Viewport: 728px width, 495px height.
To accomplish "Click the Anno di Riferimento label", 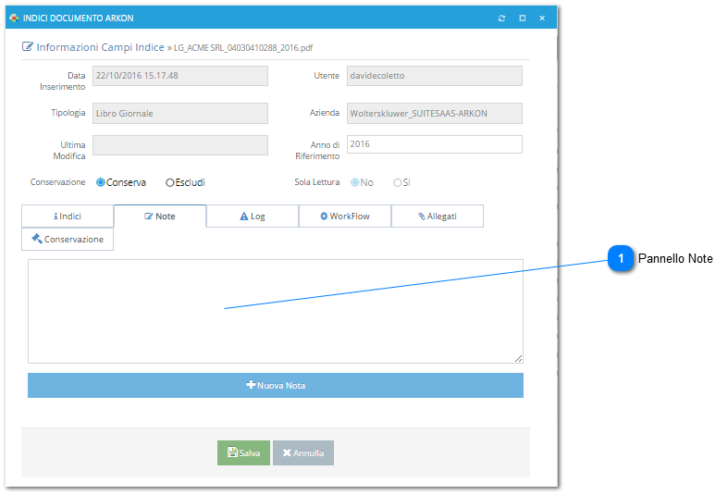I will (x=317, y=151).
